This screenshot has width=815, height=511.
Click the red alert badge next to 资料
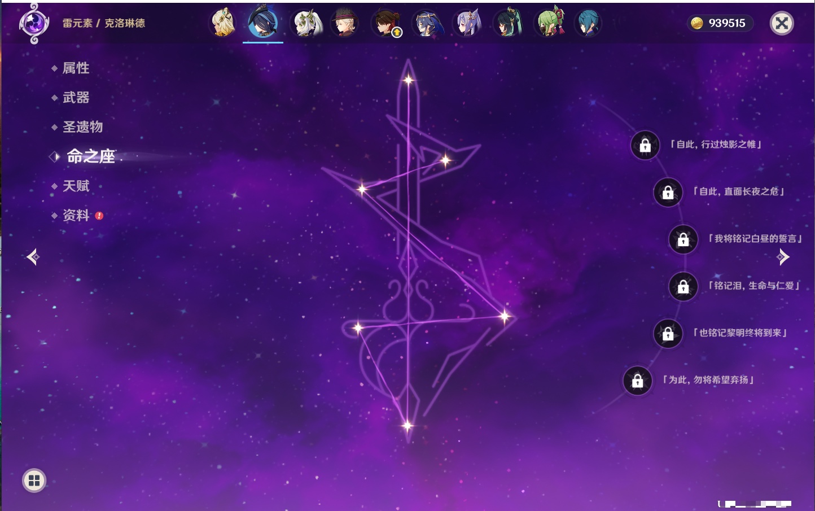pos(99,216)
